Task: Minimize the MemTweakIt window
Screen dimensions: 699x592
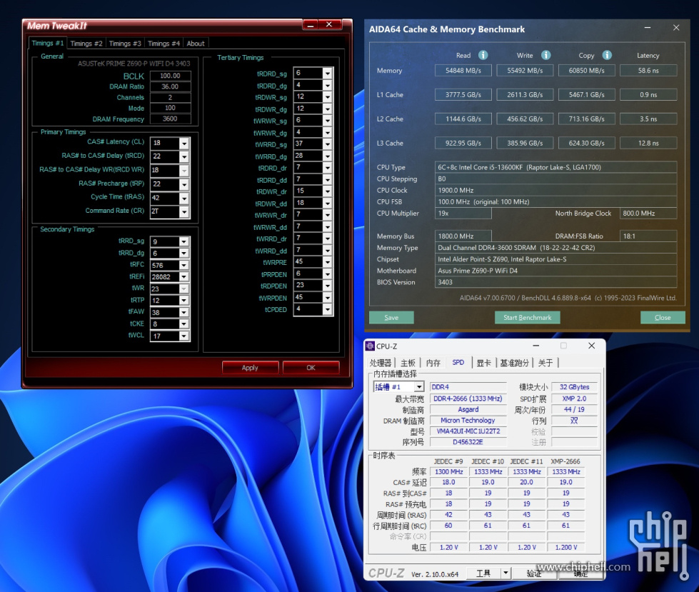Action: point(311,25)
